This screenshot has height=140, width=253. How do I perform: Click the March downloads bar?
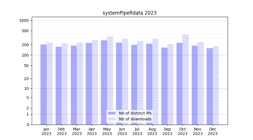pos(80,83)
